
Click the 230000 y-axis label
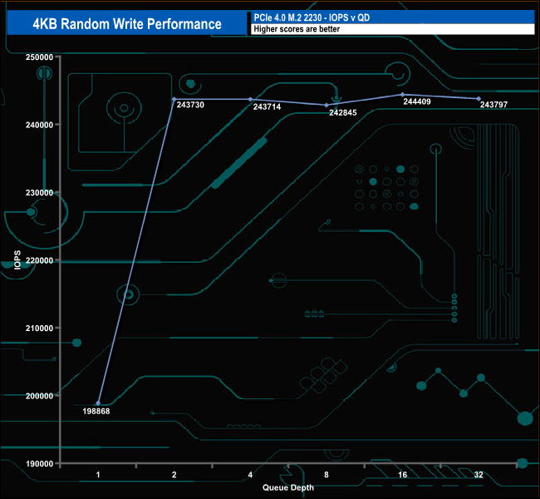click(39, 193)
